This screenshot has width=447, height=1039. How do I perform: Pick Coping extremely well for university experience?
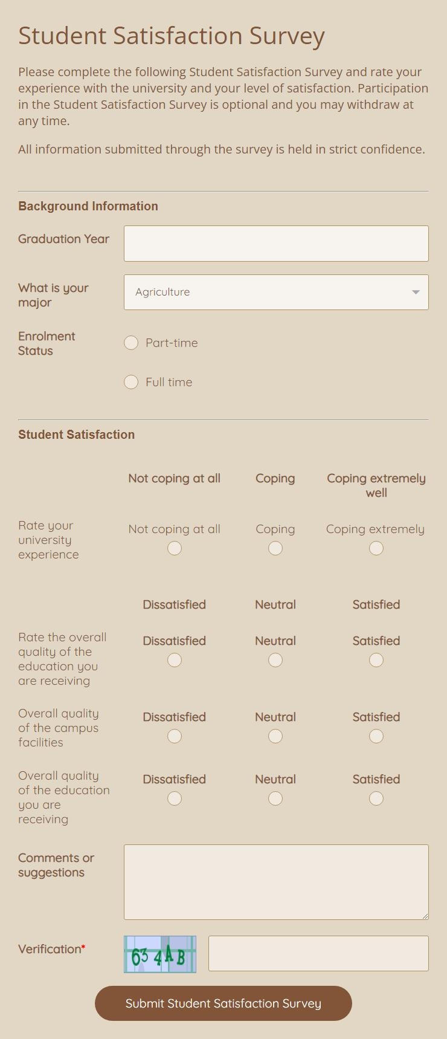(x=376, y=548)
